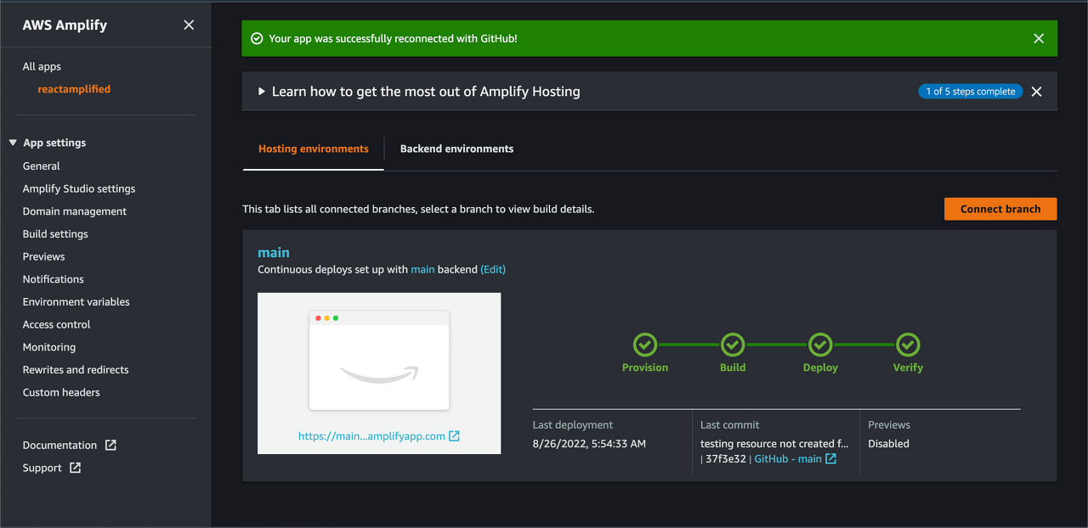
Task: Open the https://main...amplifyapp.com link
Action: tap(371, 436)
